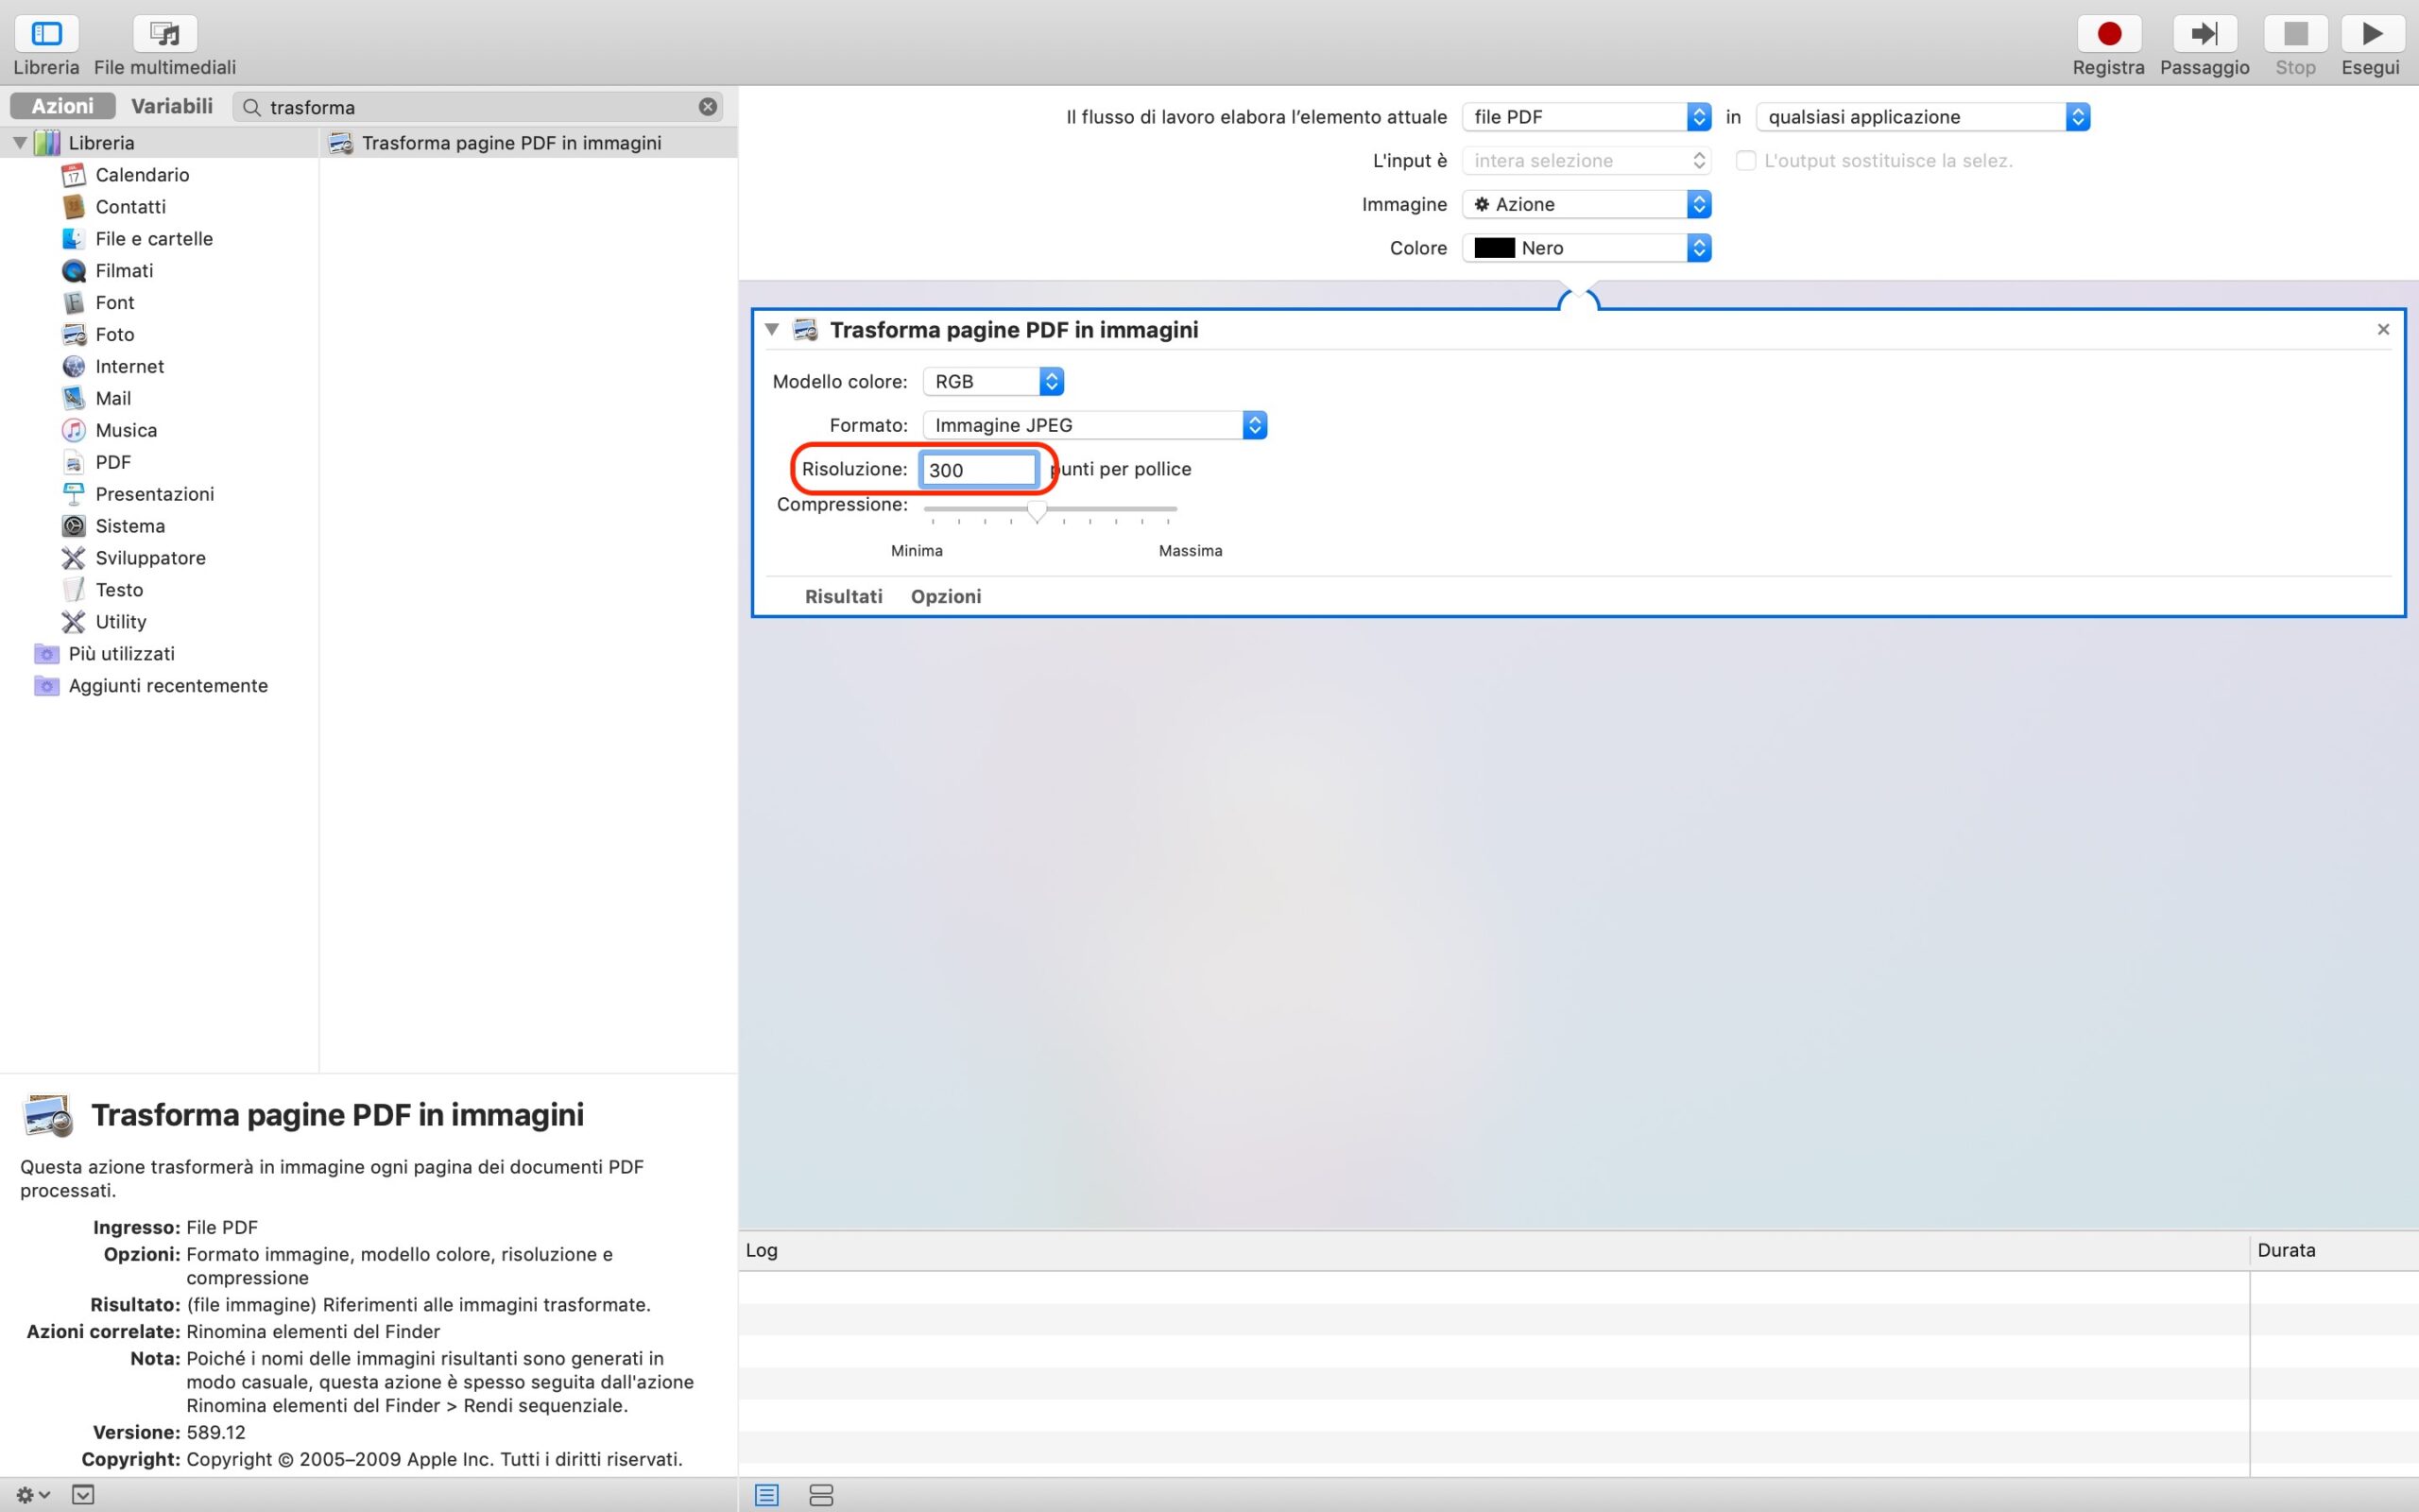Click the Risoluzione input field
This screenshot has width=2419, height=1512.
978,470
